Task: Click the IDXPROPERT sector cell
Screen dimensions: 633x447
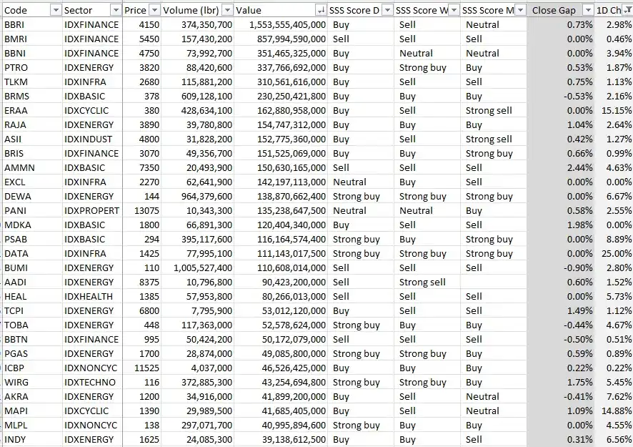Action: [92, 210]
